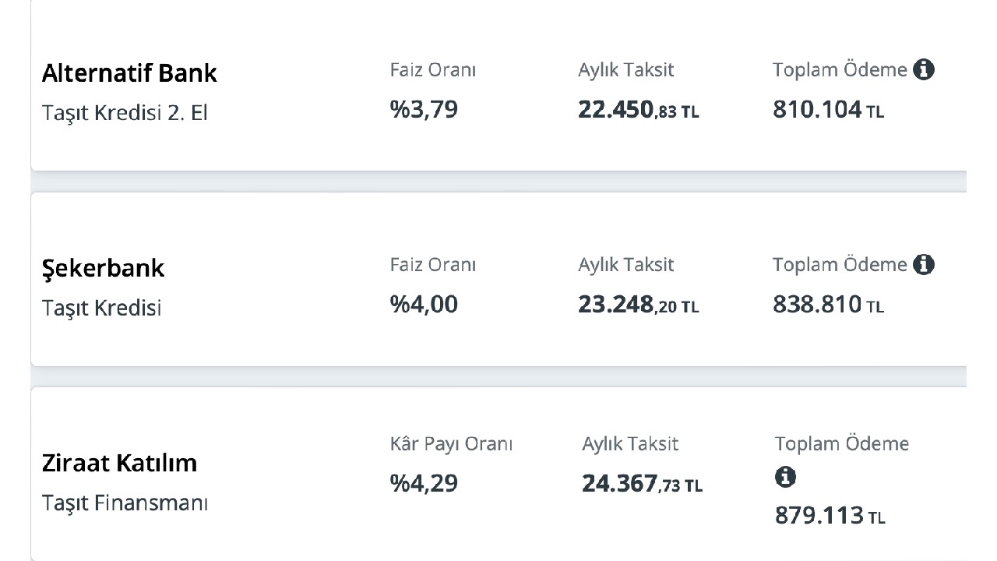Click info icon beside Alternatif Bank Toplam Ödeme

pos(924,69)
